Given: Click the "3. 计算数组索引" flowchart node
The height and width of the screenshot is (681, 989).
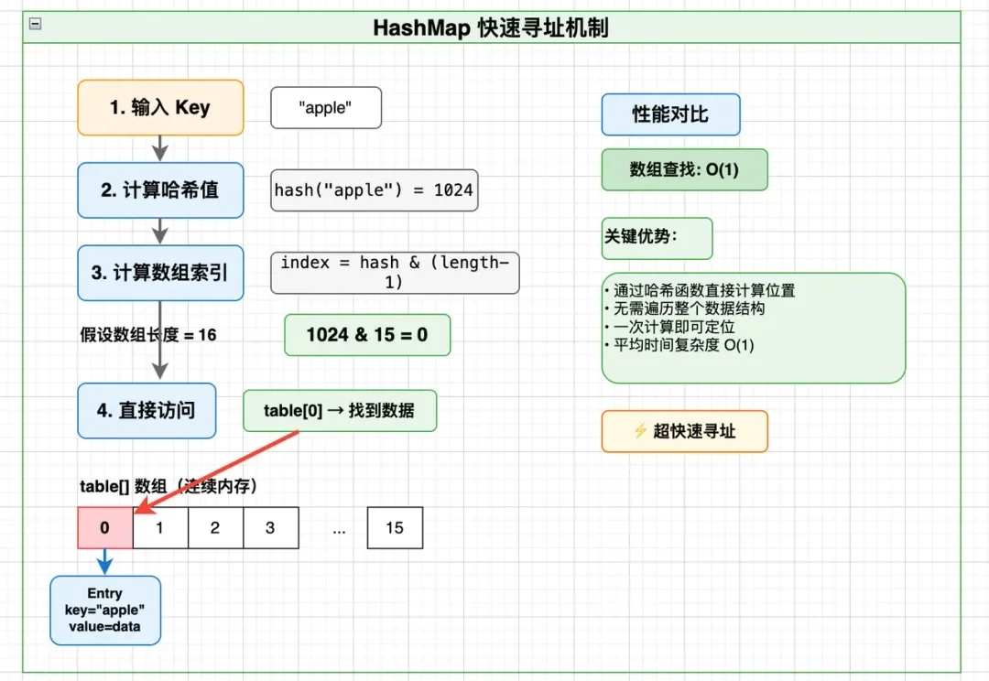Looking at the screenshot, I should point(160,273).
